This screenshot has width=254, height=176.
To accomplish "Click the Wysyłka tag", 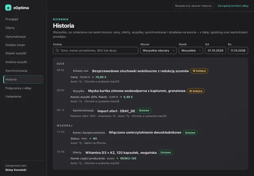I will (x=79, y=91).
